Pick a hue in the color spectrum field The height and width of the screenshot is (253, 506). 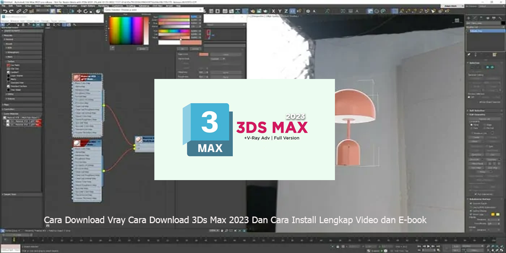126,31
